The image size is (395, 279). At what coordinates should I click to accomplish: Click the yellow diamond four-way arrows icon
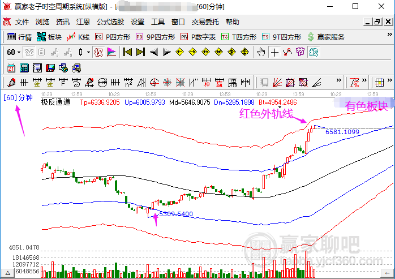click(232, 52)
